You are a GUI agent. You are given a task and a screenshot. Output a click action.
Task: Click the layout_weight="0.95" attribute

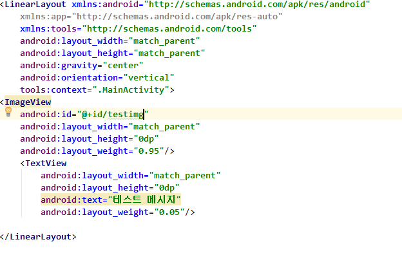pos(92,151)
